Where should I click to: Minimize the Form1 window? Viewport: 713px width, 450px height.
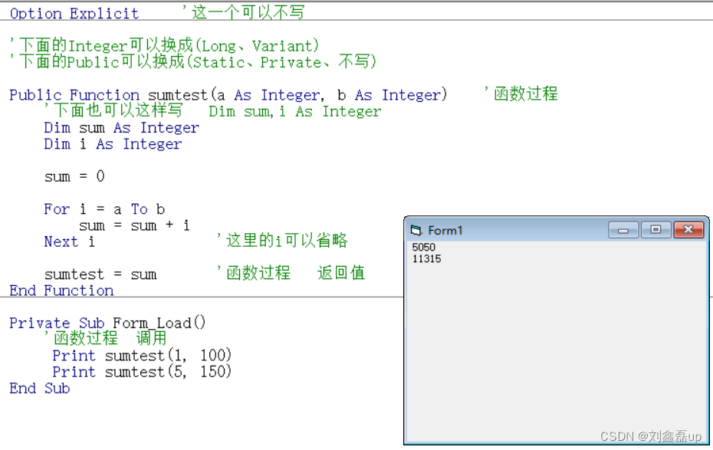point(623,230)
